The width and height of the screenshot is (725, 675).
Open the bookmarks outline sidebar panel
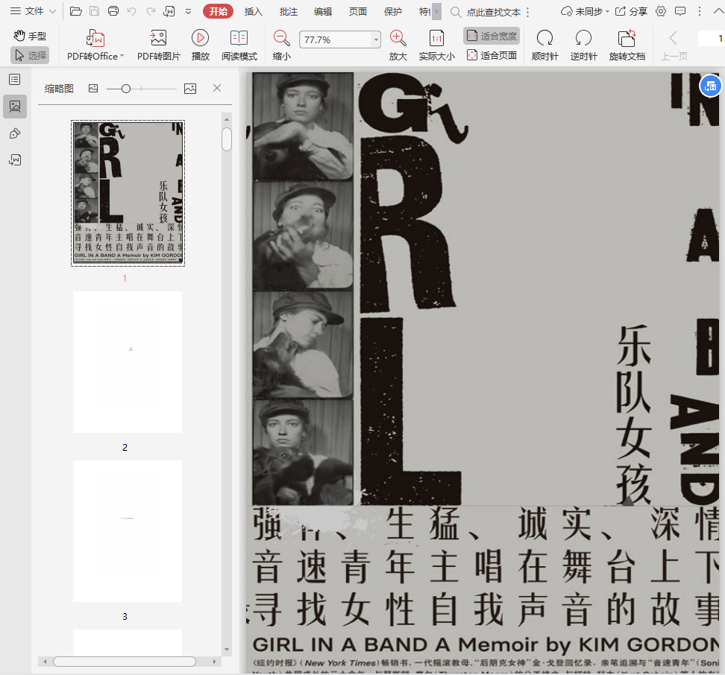point(14,79)
